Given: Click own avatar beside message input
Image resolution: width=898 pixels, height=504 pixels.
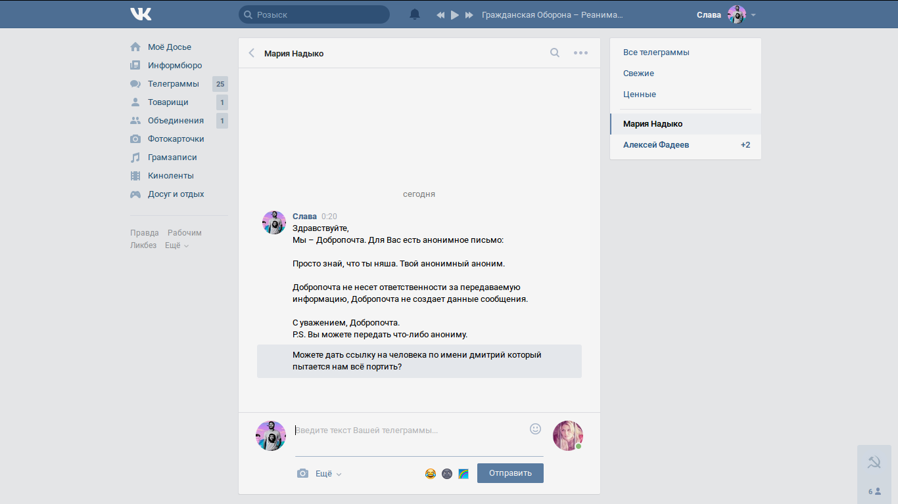Looking at the screenshot, I should pos(271,436).
